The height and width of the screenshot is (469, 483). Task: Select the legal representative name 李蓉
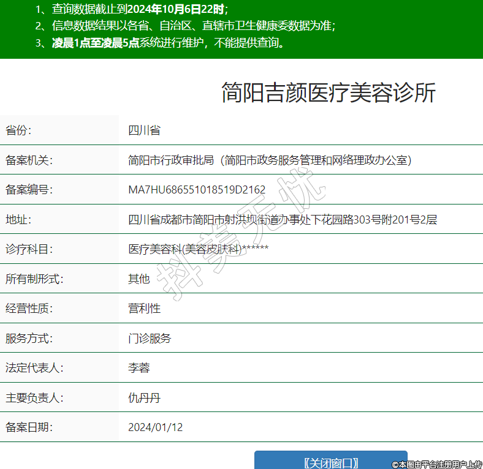139,368
